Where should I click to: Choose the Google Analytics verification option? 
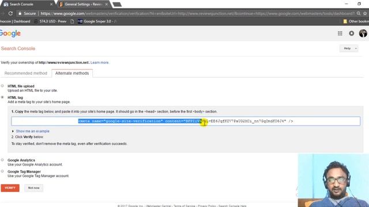point(2,160)
